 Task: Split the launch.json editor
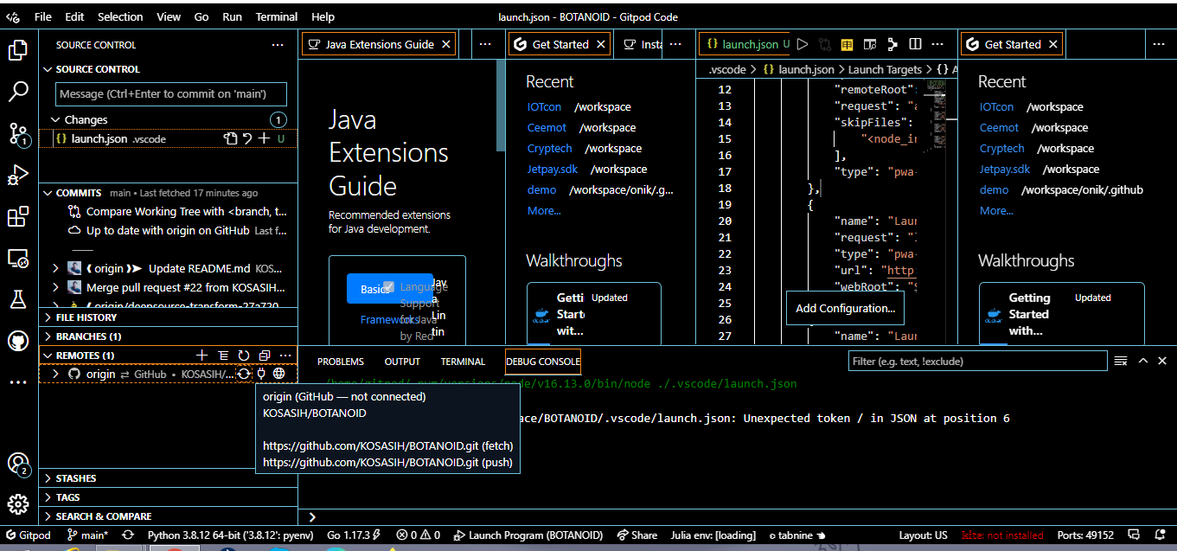click(915, 44)
